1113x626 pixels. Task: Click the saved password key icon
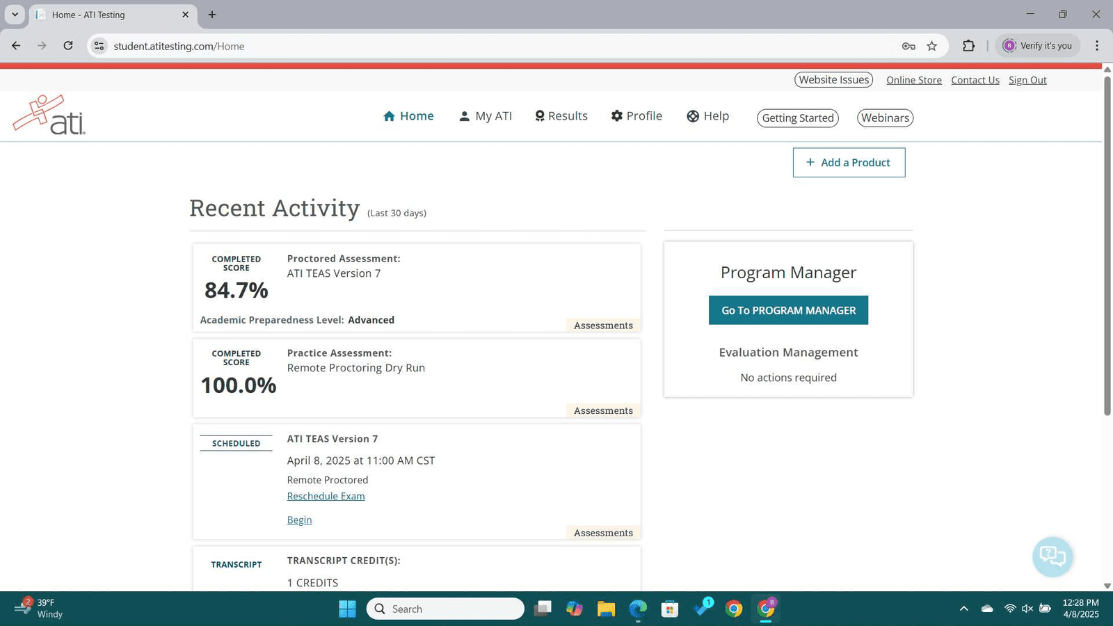coord(908,46)
